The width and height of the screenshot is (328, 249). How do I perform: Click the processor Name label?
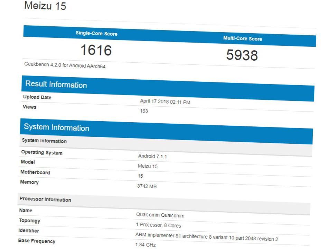point(26,211)
